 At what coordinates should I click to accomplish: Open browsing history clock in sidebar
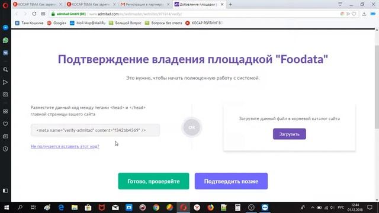point(5,149)
